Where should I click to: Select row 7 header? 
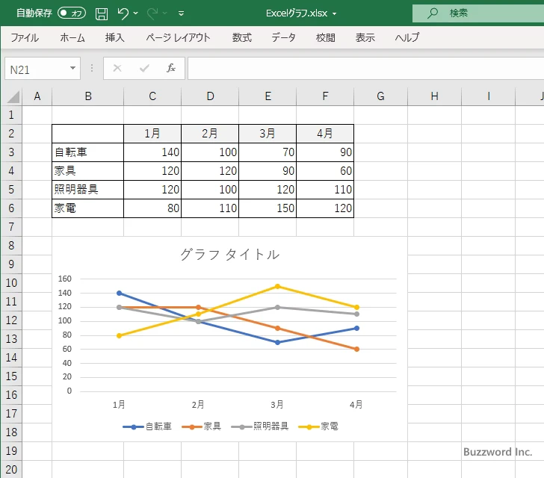point(11,227)
